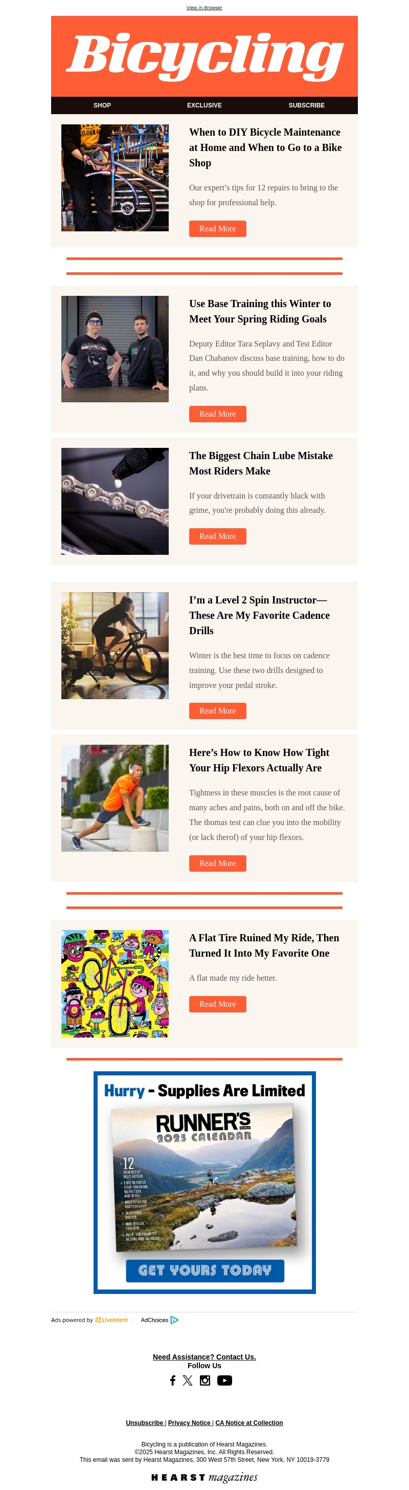Click the LiveIntent logo
409x1490 pixels.
click(111, 1320)
